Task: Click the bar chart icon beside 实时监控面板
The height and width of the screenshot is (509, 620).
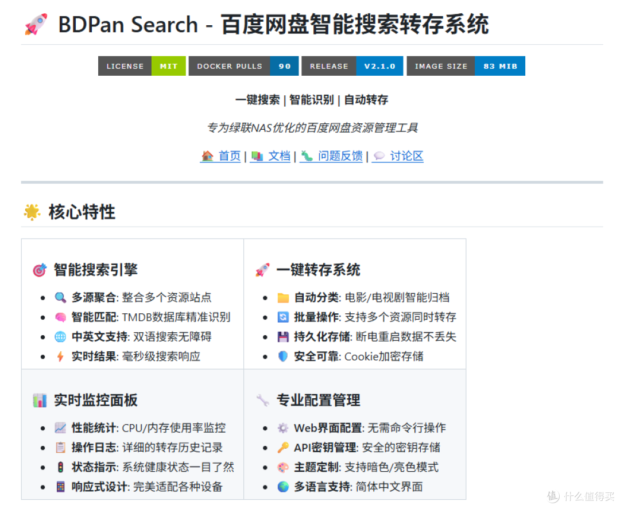Action: 40,400
